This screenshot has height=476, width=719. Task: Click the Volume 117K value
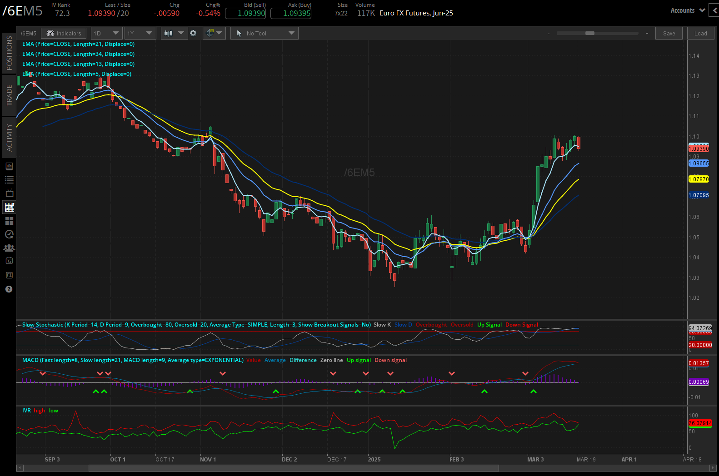tap(366, 13)
